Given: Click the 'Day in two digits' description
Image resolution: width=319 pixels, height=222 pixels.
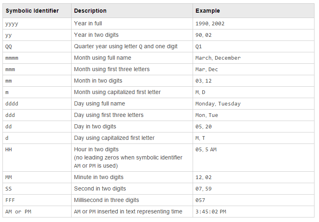Looking at the screenshot, I should pos(95,127).
